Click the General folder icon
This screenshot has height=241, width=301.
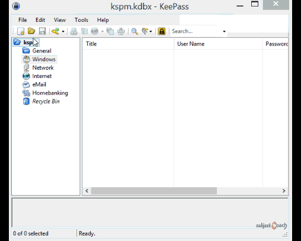(x=26, y=51)
